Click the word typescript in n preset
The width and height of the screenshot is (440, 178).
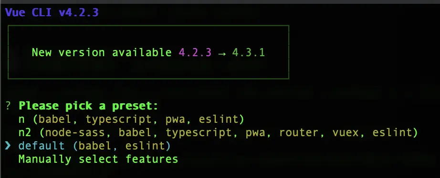118,120
